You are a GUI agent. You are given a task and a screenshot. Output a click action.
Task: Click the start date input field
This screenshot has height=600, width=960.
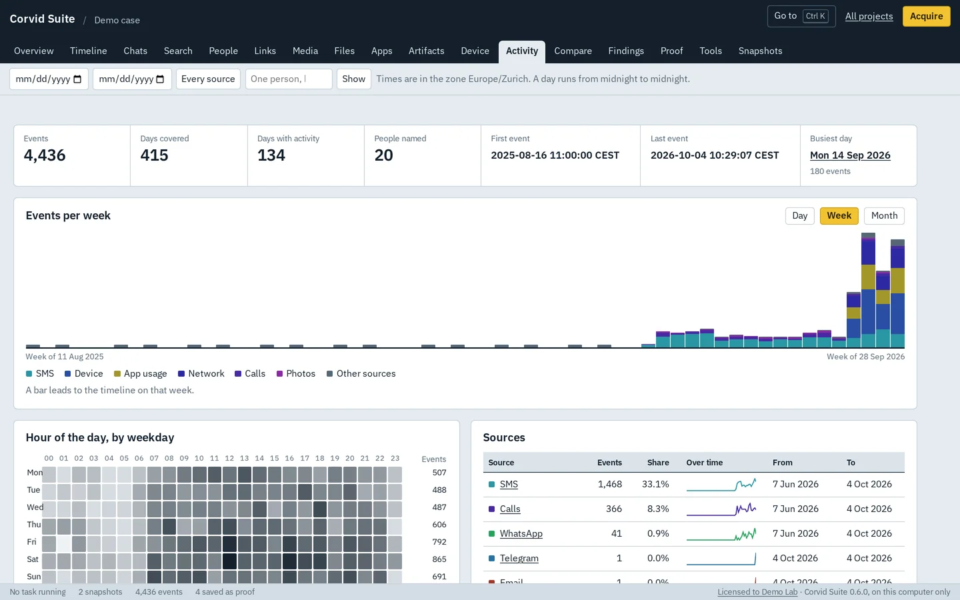pos(49,79)
